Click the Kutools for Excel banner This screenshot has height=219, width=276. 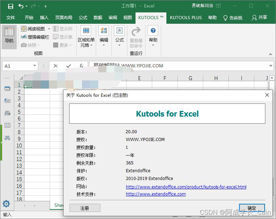pos(167,113)
